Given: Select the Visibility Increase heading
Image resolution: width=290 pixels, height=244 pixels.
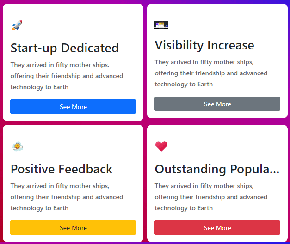Looking at the screenshot, I should [x=204, y=45].
